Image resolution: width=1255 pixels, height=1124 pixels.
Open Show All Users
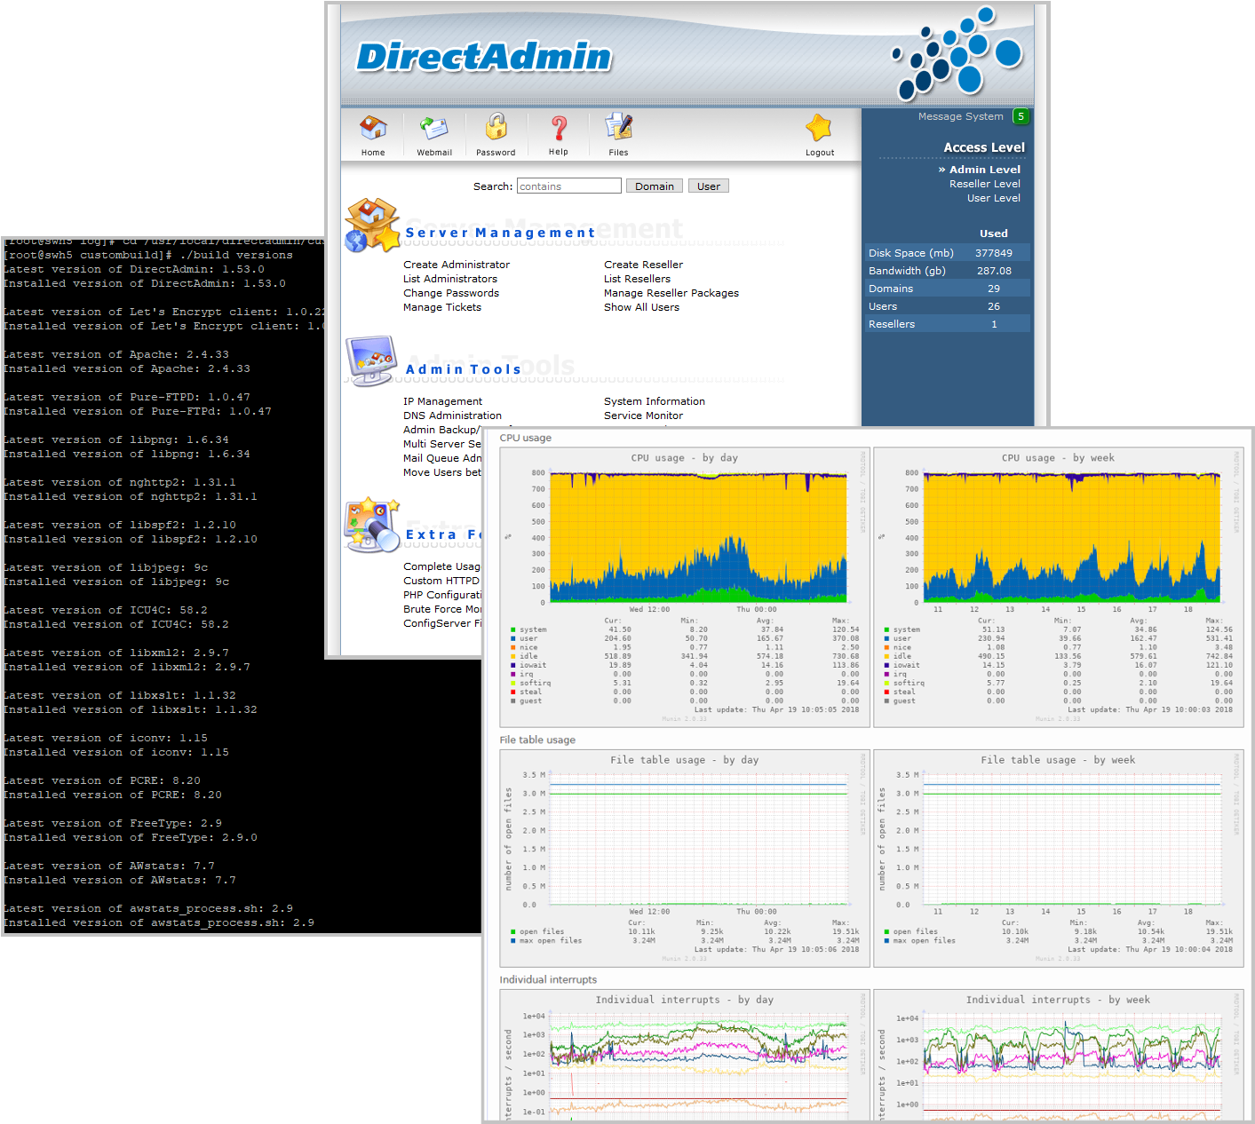[642, 307]
